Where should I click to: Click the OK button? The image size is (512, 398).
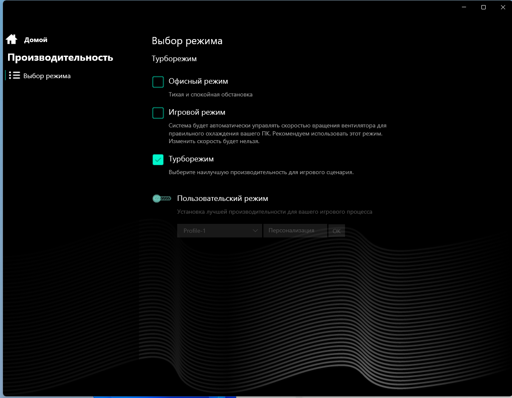337,231
